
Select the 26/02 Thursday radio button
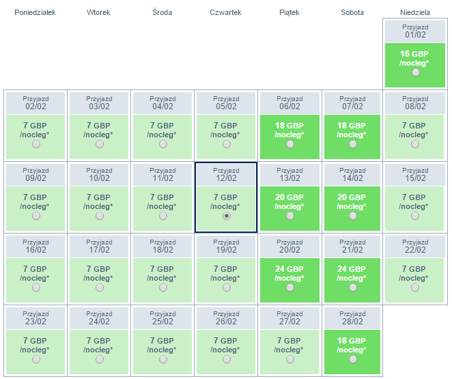(x=227, y=359)
